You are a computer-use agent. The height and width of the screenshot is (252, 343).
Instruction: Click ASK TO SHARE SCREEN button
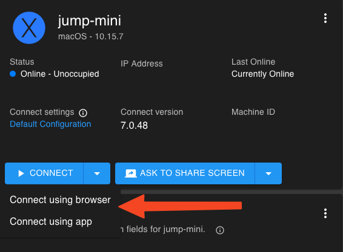pyautogui.click(x=185, y=173)
